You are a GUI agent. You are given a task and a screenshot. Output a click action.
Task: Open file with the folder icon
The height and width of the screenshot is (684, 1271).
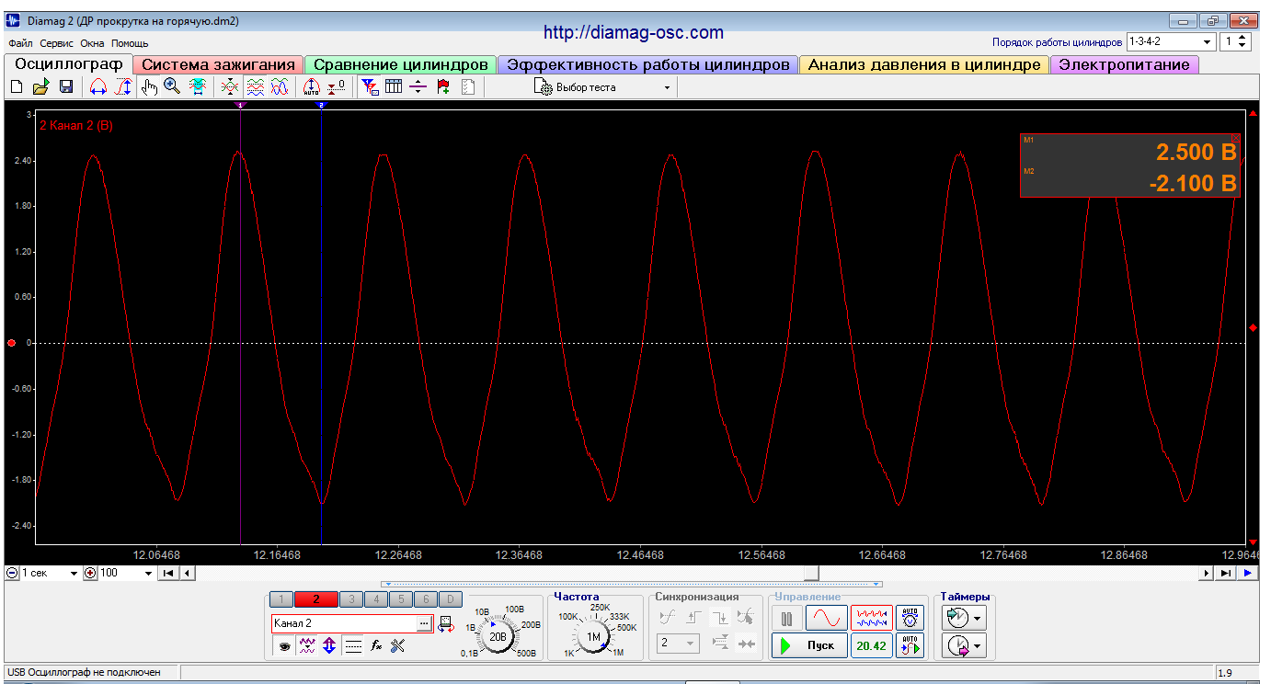(40, 87)
